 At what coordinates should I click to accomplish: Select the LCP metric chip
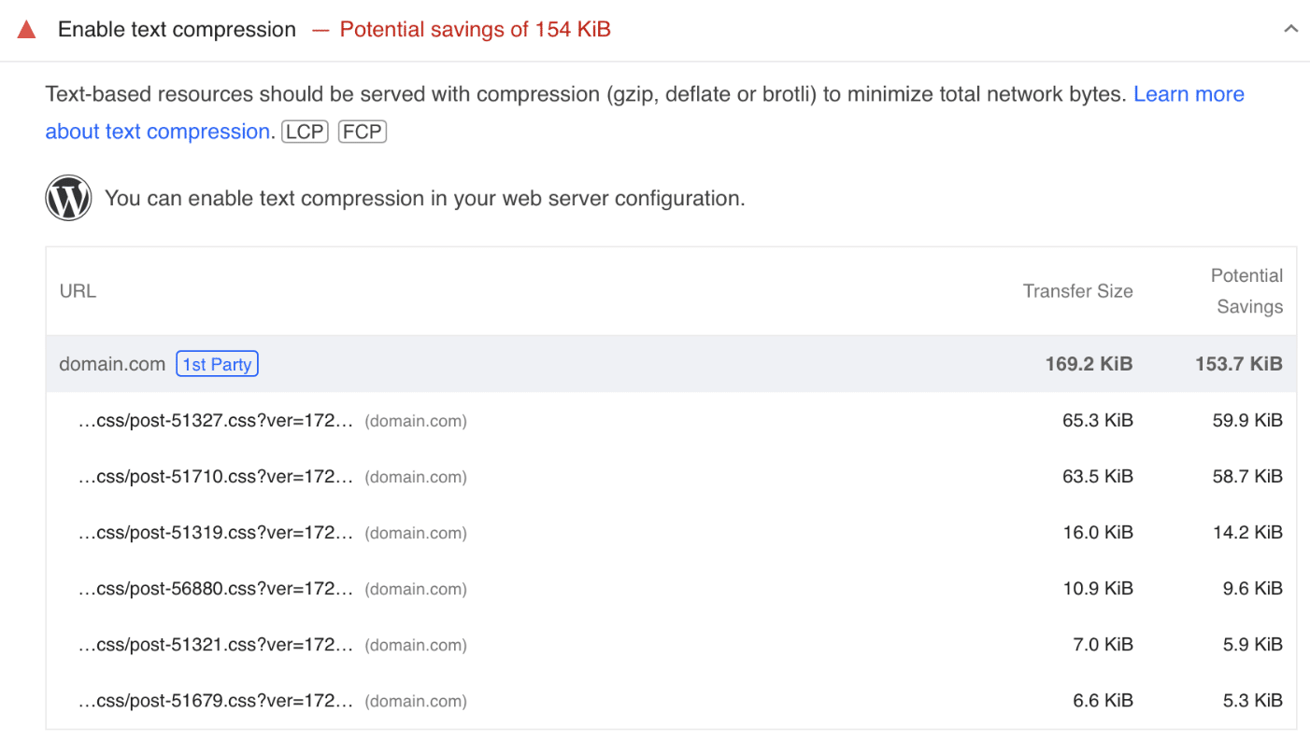(305, 132)
